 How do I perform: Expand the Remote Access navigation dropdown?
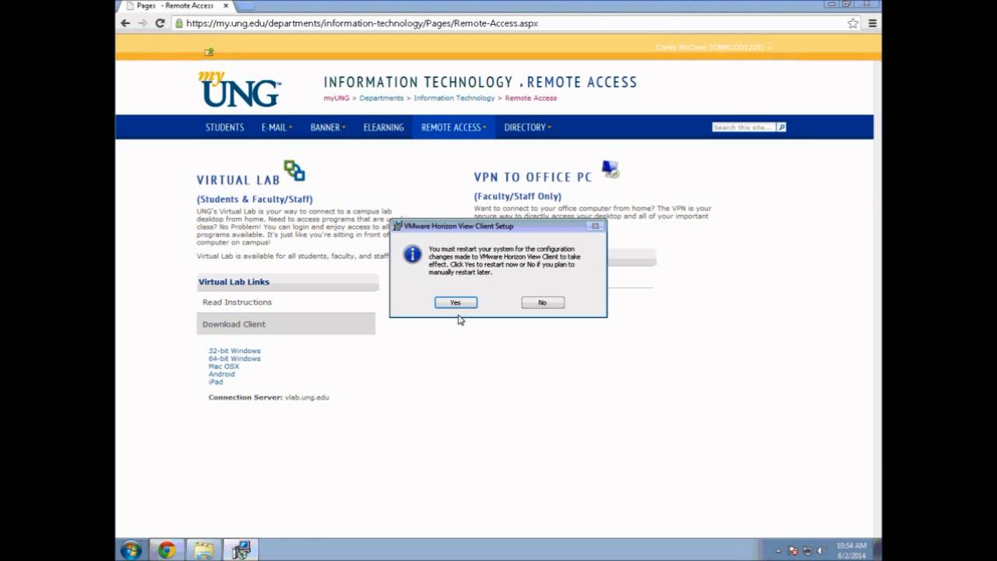coord(453,127)
